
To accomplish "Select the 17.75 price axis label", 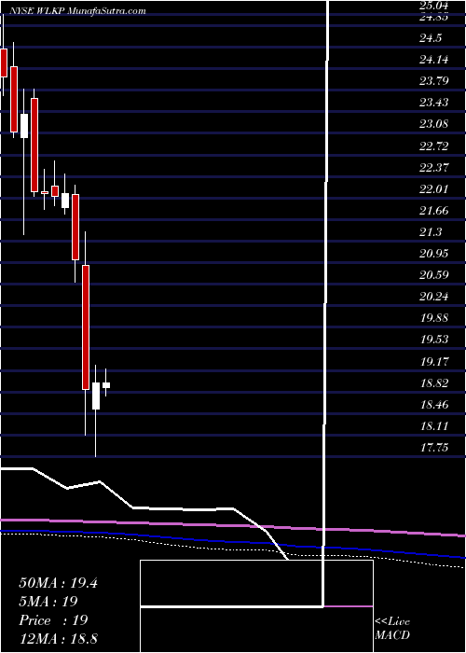I will click(434, 447).
